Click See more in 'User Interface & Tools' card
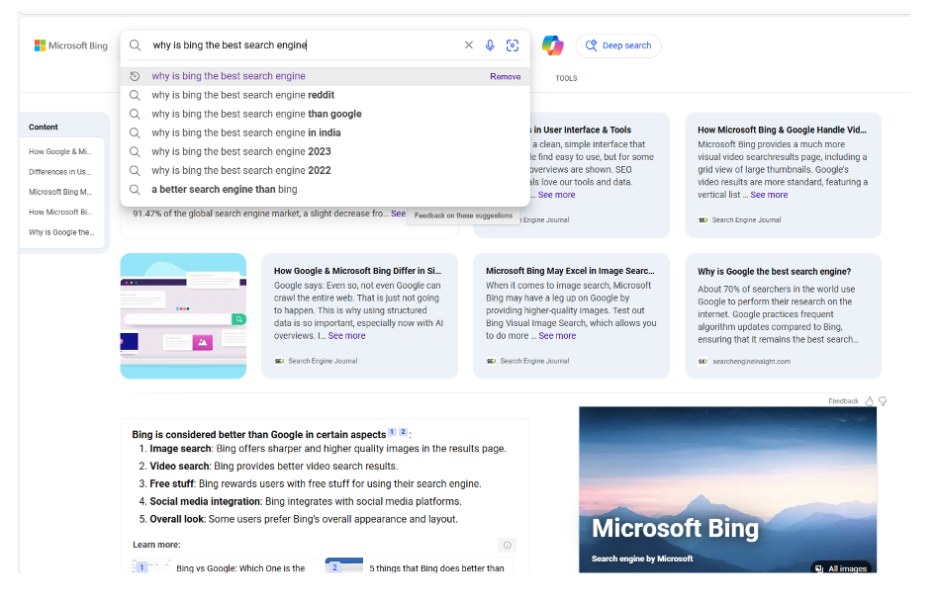The width and height of the screenshot is (937, 602). click(556, 195)
